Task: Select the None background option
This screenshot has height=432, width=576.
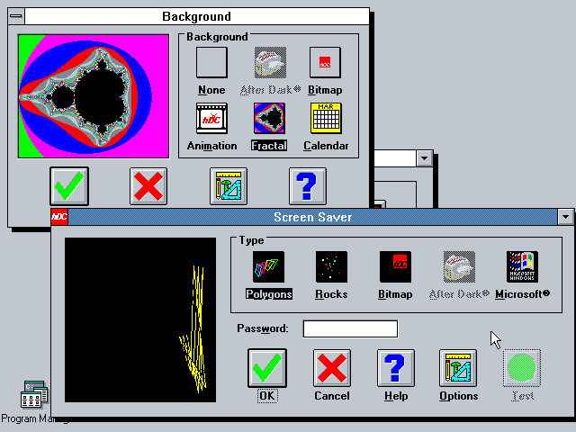Action: [211, 62]
